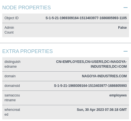Select the Object ID SID value

pos(86,18)
